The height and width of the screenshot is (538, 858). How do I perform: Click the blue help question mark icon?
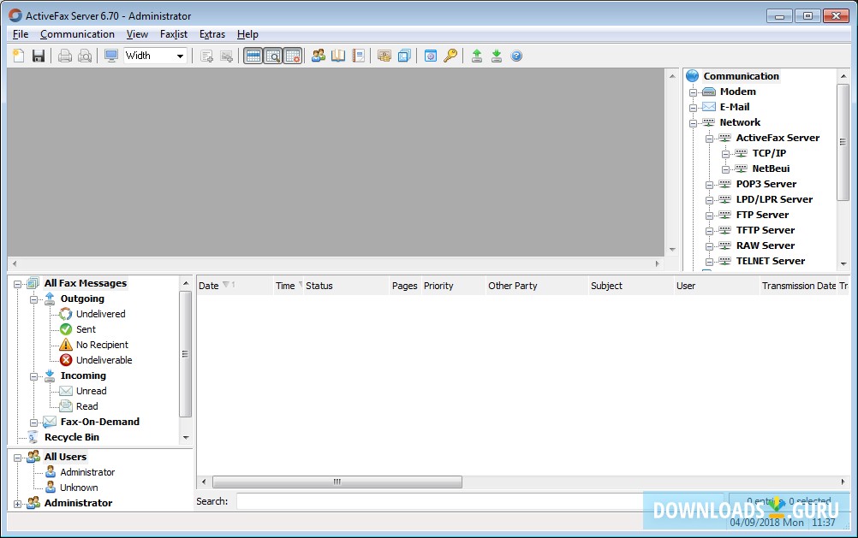tap(516, 56)
